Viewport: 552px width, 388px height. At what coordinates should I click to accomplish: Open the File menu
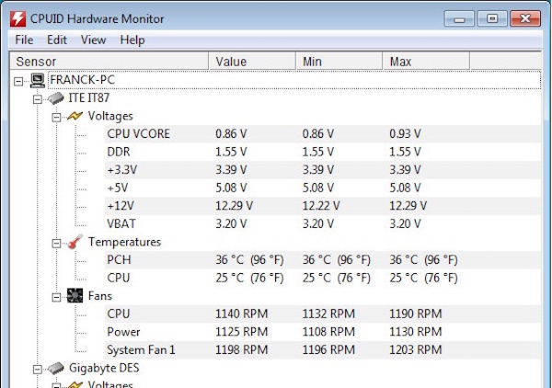tap(24, 40)
